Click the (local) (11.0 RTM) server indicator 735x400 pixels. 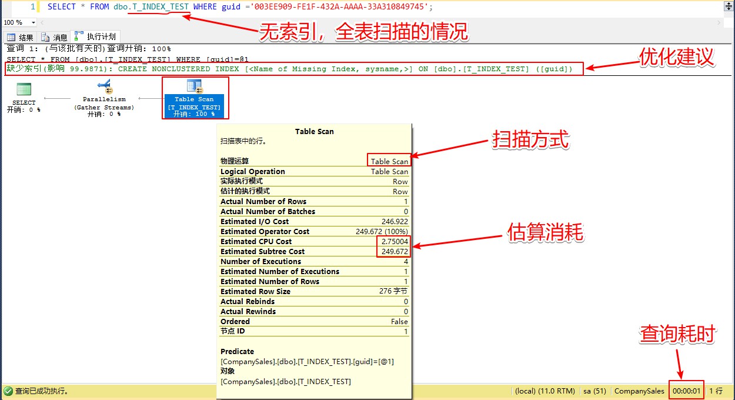pos(544,391)
